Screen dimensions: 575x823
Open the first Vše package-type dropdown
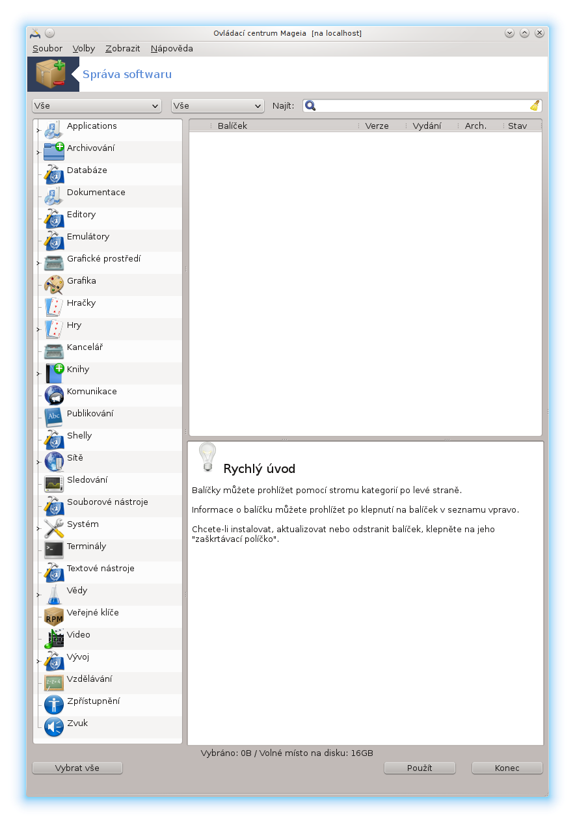97,105
